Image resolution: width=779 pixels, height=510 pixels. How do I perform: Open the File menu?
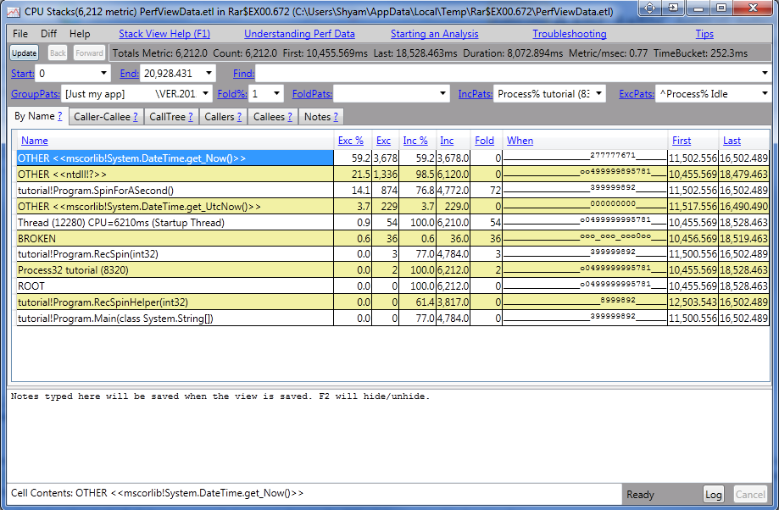[20, 34]
